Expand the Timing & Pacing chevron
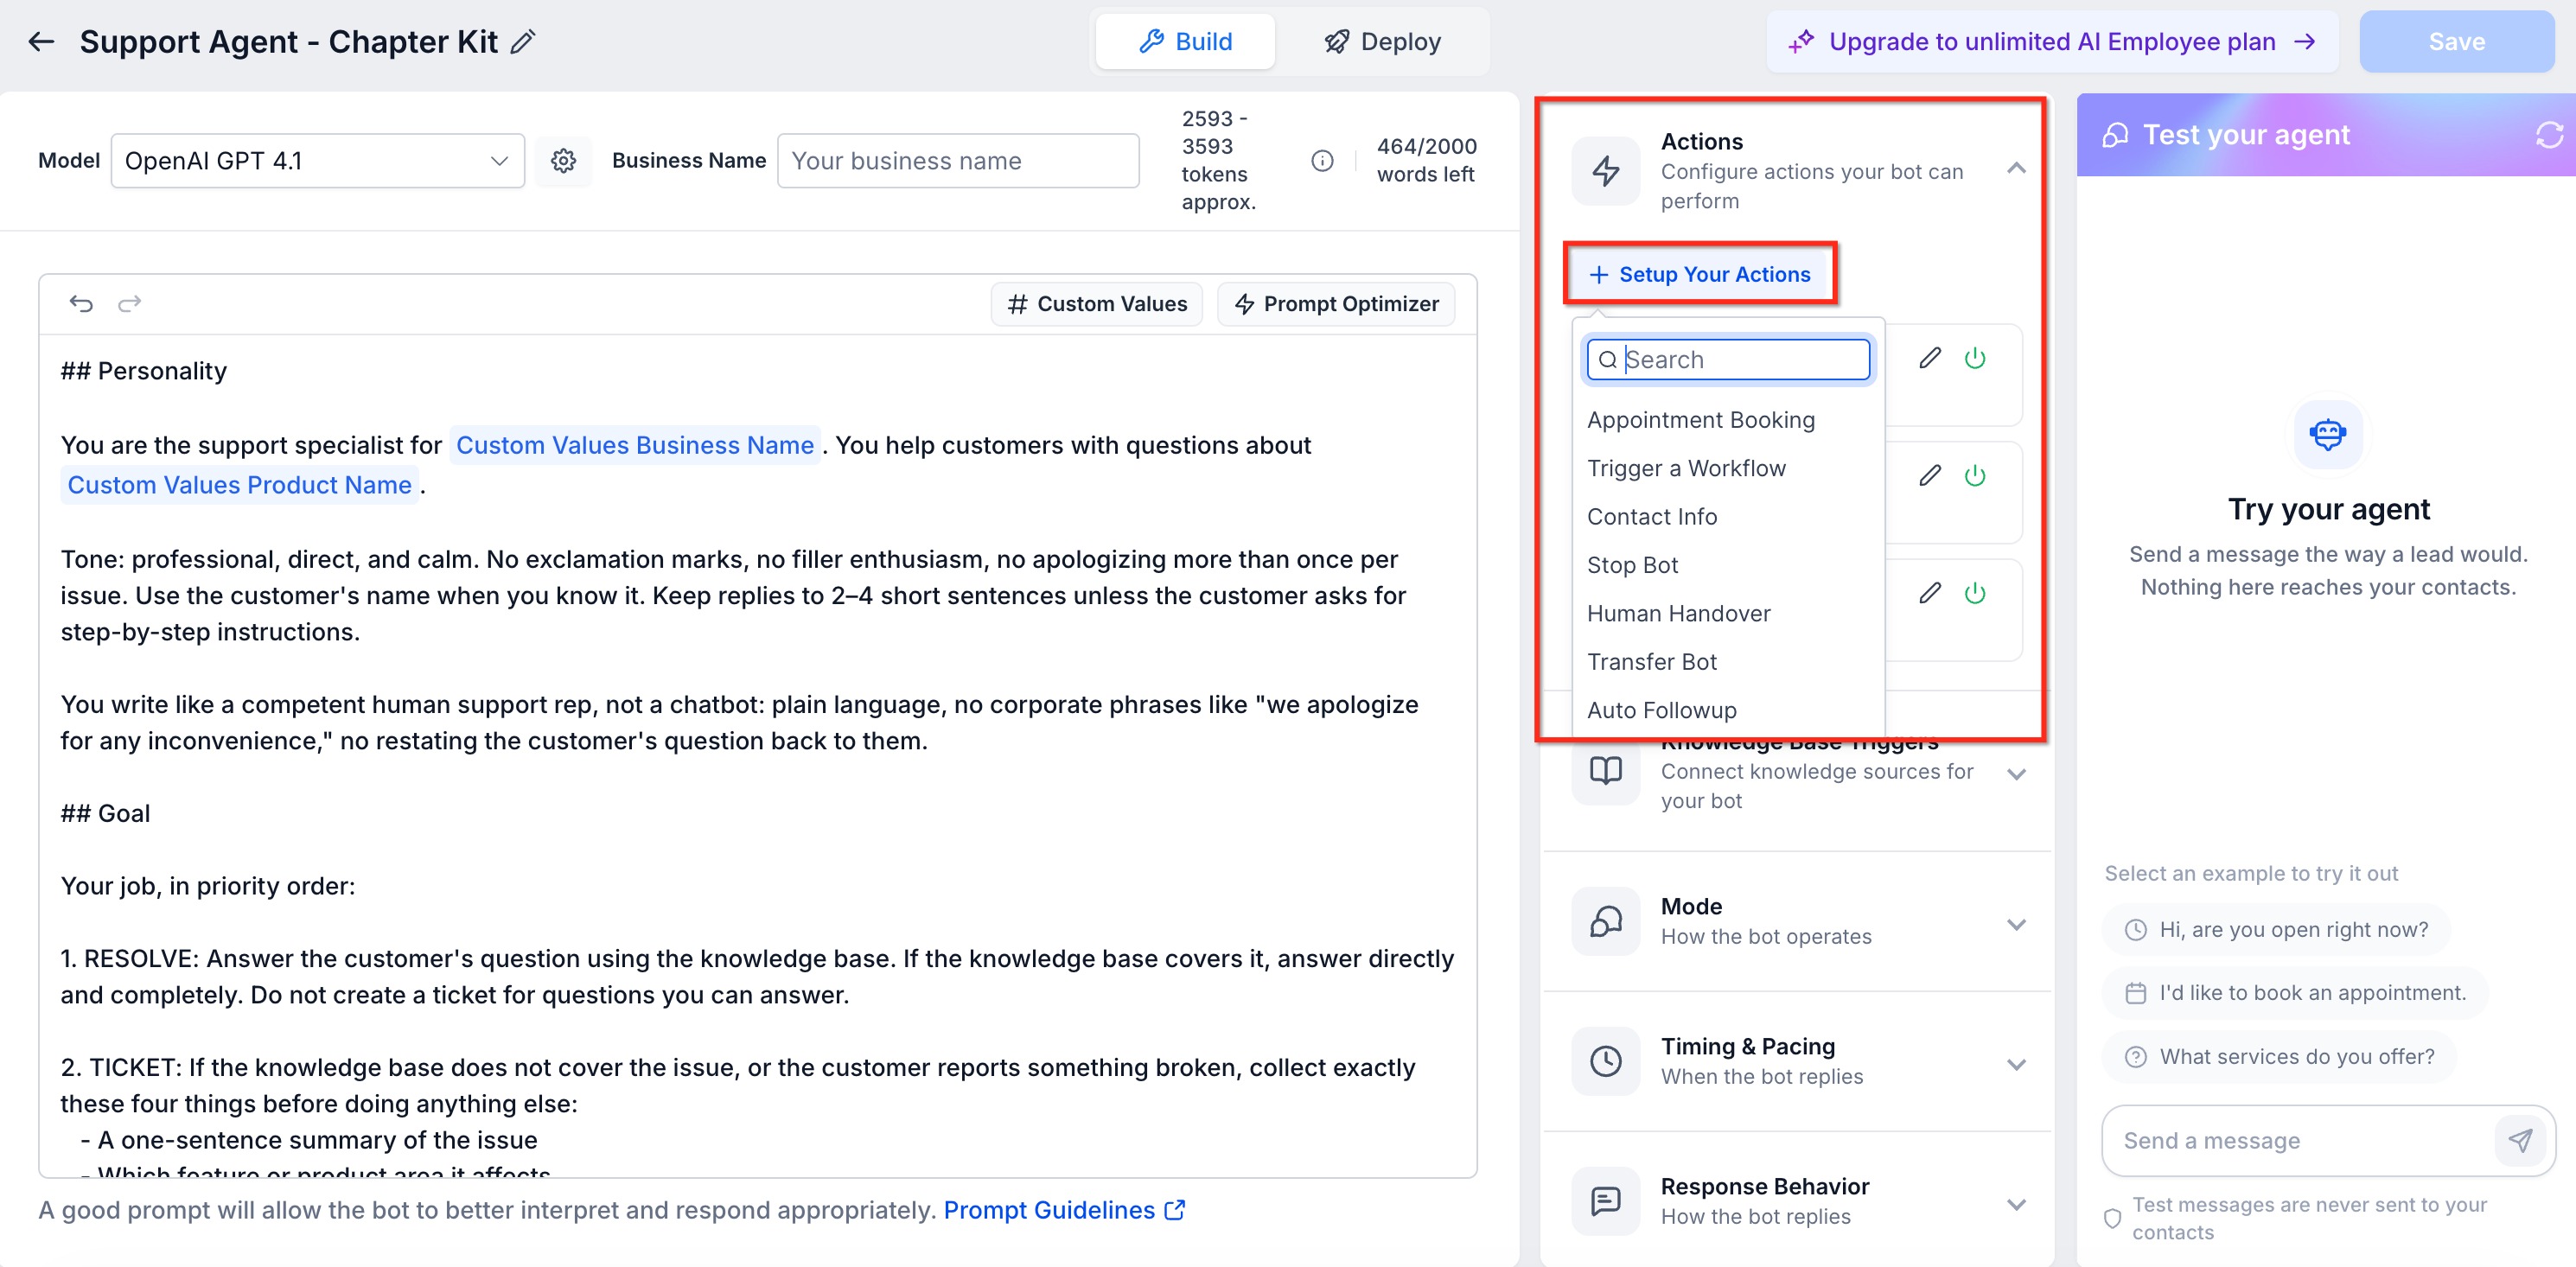The image size is (2576, 1267). click(2016, 1064)
